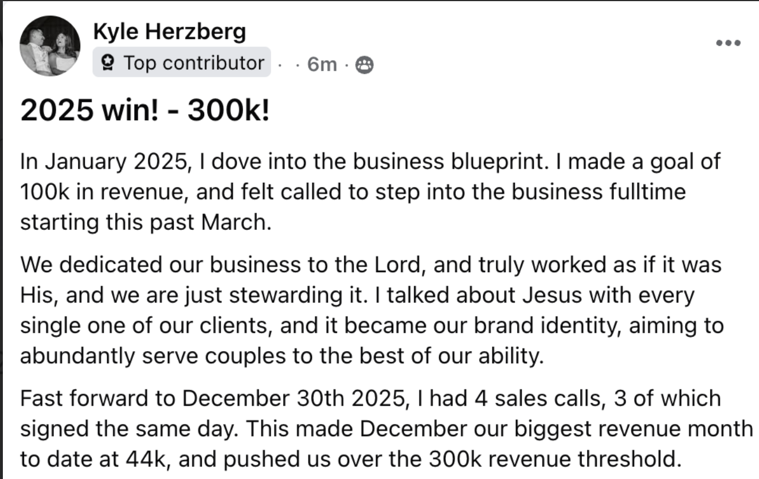The height and width of the screenshot is (479, 759).
Task: Click the phrase "We dedicated our business"
Action: tap(161, 266)
